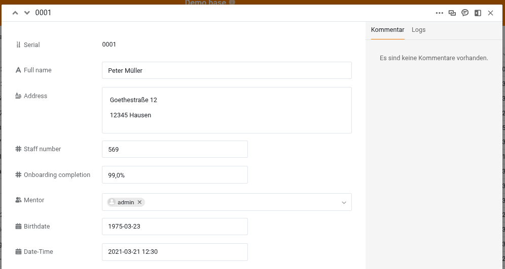Screen dimensions: 505x269
Task: Open the three-dot more options menu
Action: pos(439,13)
